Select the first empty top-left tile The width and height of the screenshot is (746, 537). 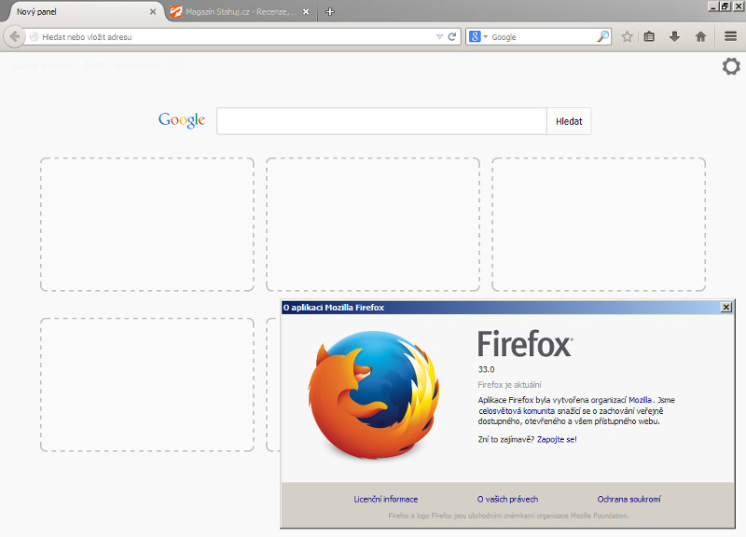pos(147,224)
